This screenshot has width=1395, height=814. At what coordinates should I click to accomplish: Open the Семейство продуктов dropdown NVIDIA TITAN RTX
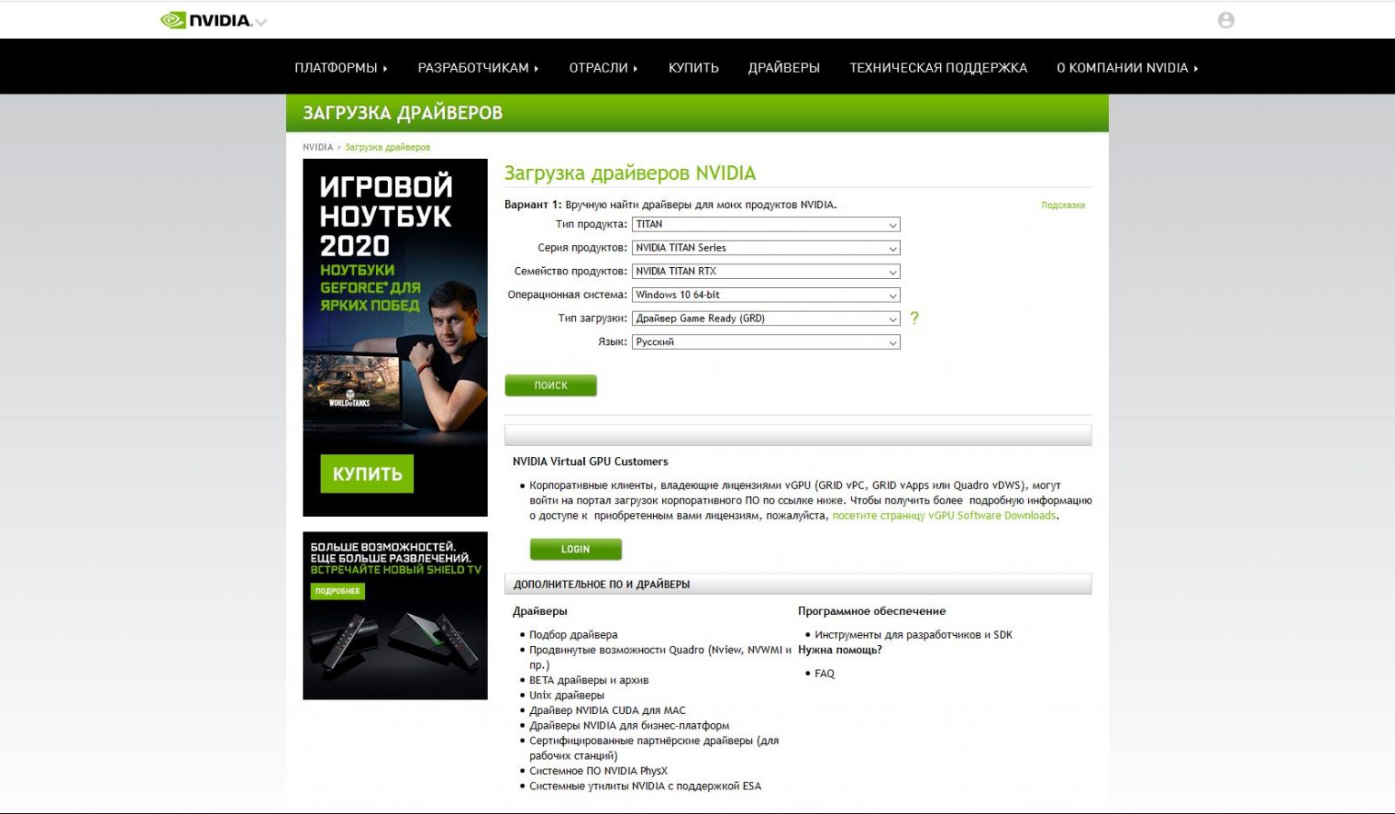(x=766, y=272)
